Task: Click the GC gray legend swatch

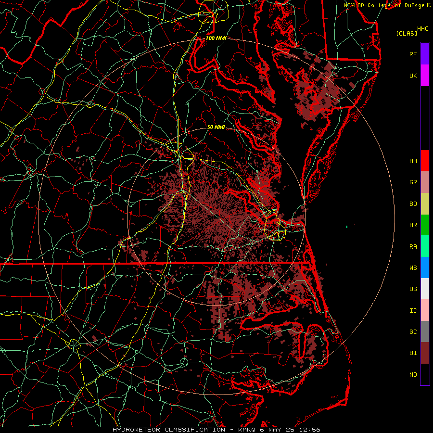Action: [425, 331]
